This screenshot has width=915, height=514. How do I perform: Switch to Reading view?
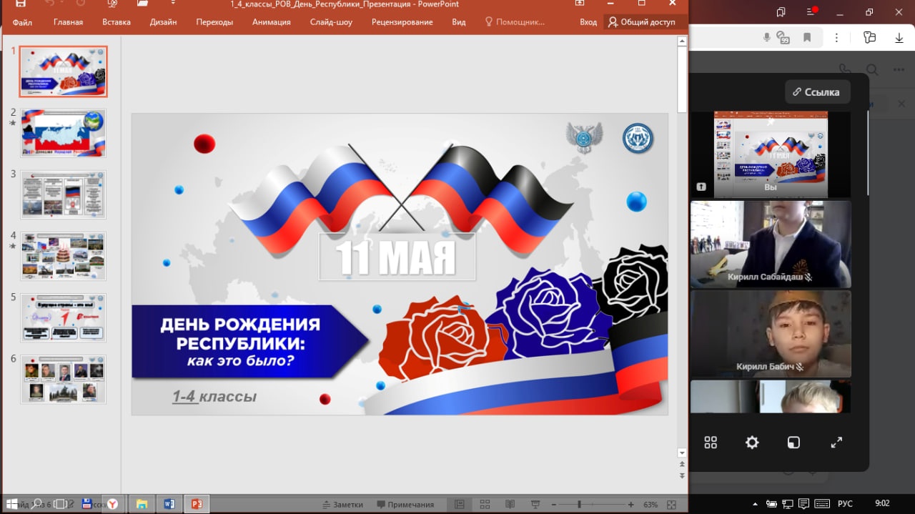point(509,504)
